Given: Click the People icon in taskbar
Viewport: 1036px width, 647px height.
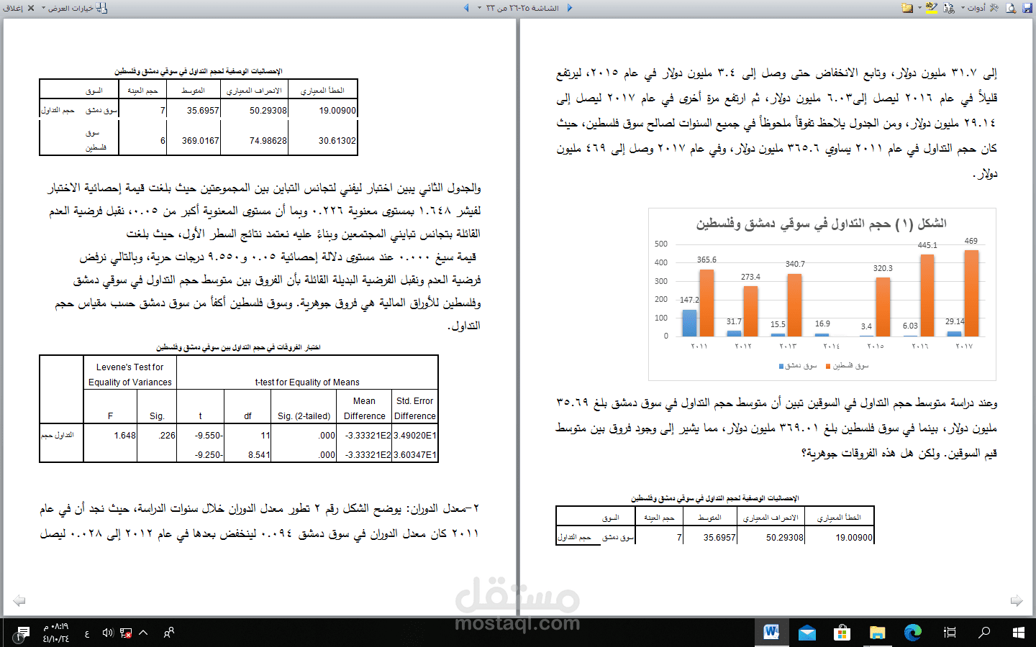Looking at the screenshot, I should coord(169,633).
